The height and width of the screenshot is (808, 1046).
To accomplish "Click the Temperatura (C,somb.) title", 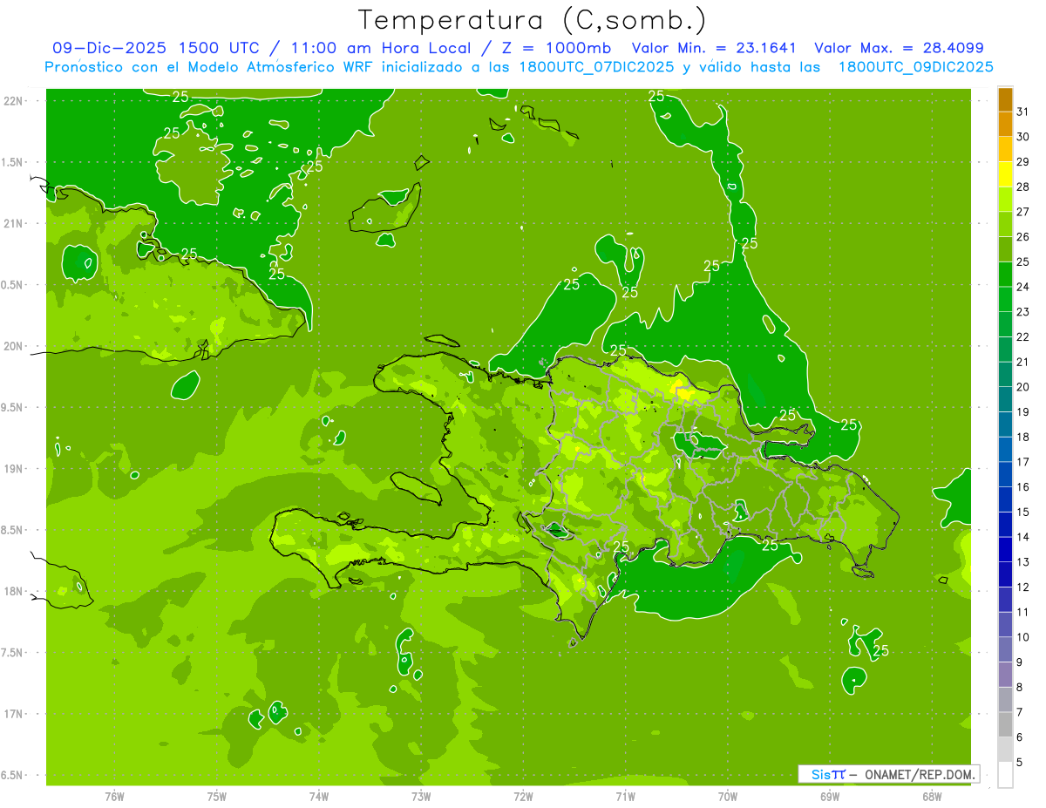I will (533, 19).
